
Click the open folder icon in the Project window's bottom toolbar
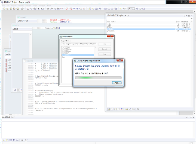point(127,109)
